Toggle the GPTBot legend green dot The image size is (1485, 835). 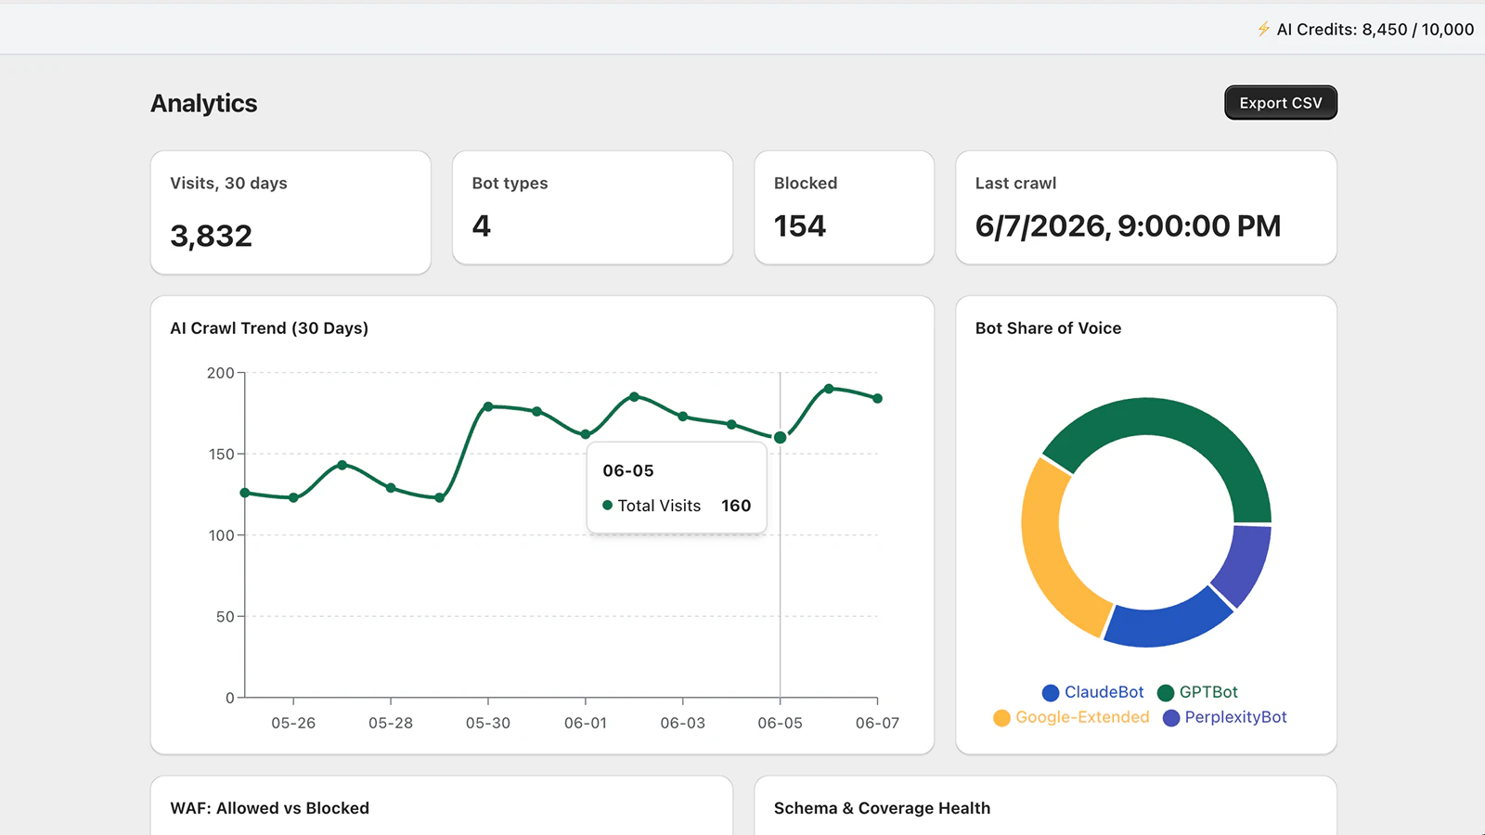[1166, 693]
